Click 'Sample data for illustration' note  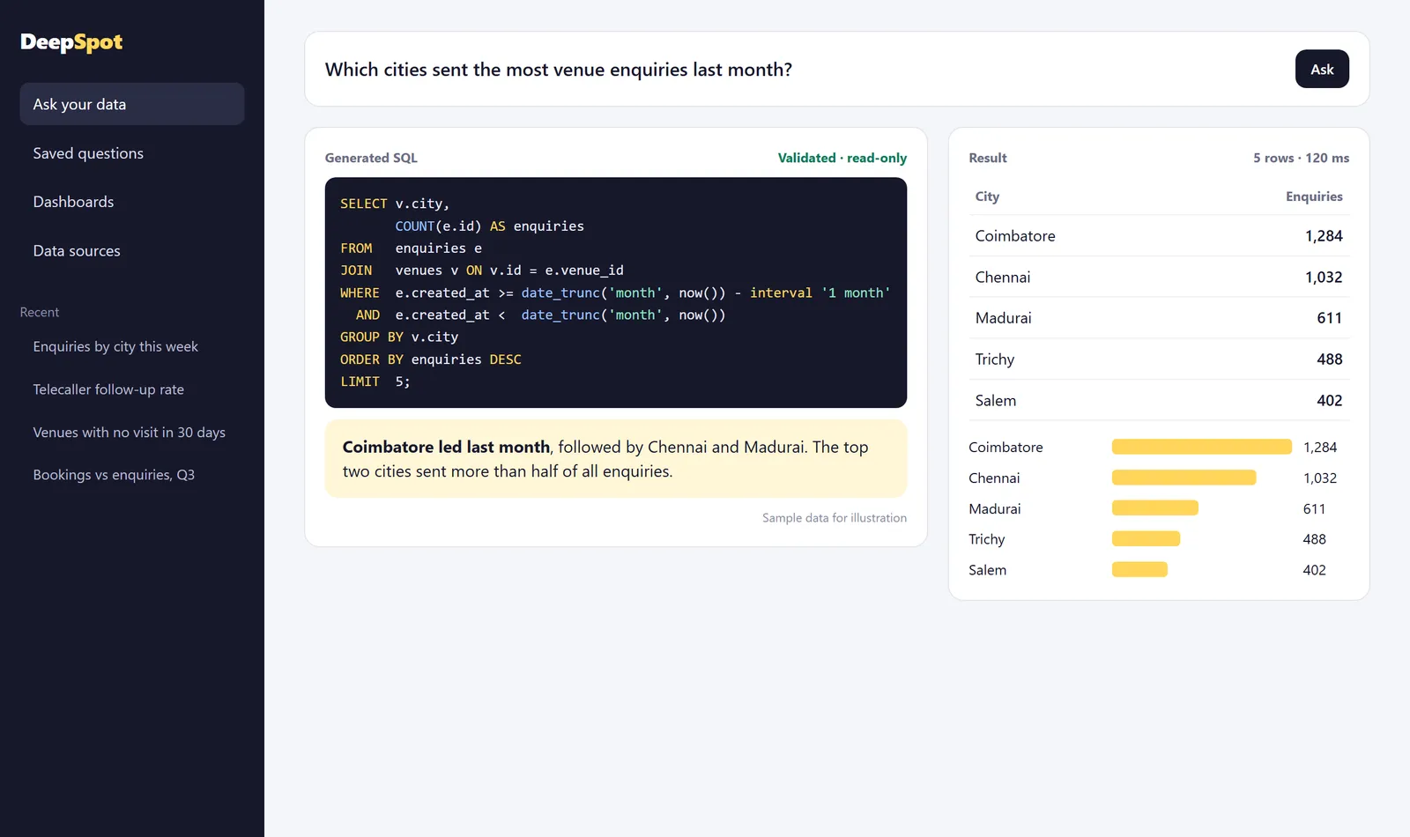click(834, 518)
